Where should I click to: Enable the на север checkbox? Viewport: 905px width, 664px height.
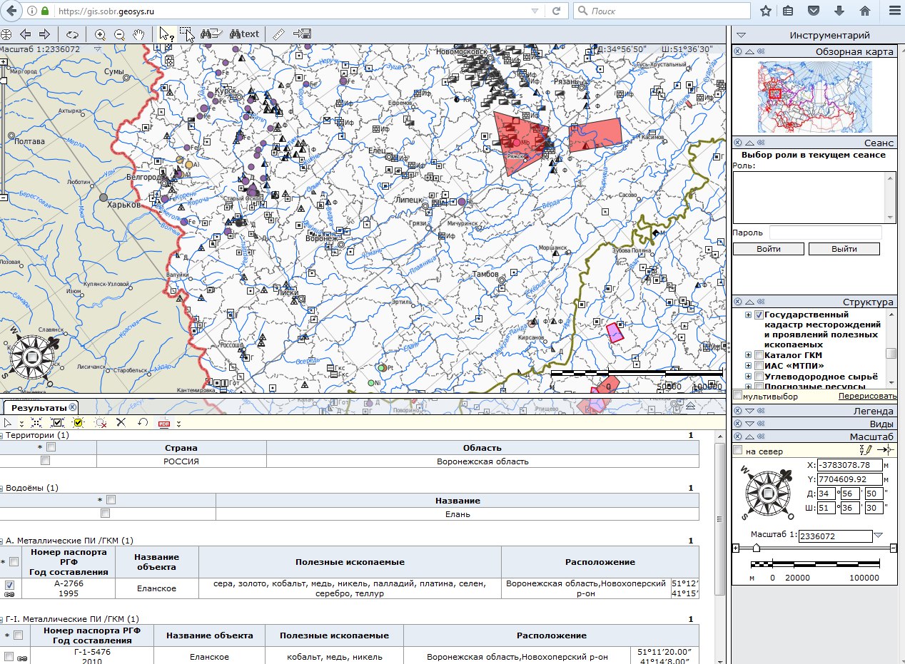737,450
